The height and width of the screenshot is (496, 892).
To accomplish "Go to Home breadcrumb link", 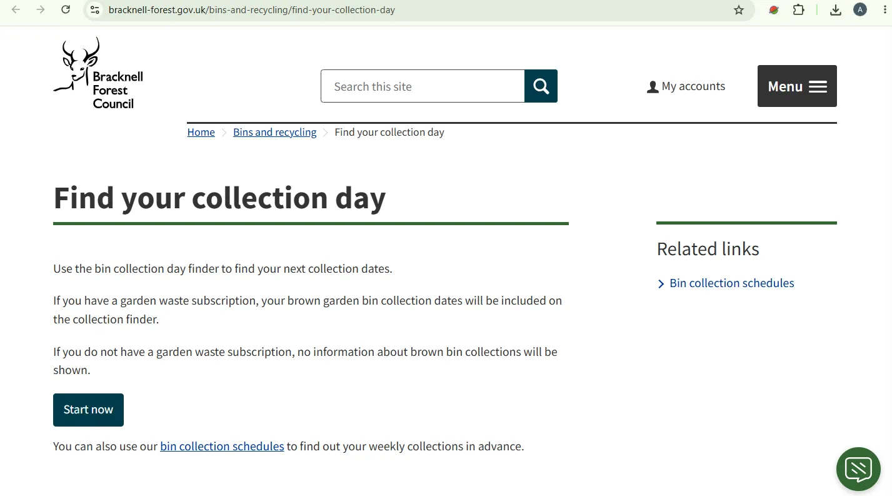I will pos(201,132).
